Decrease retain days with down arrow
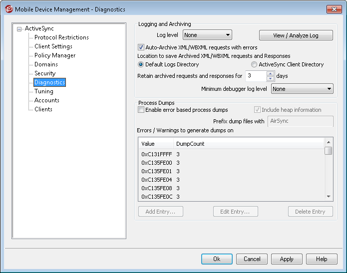 [x=270, y=78]
